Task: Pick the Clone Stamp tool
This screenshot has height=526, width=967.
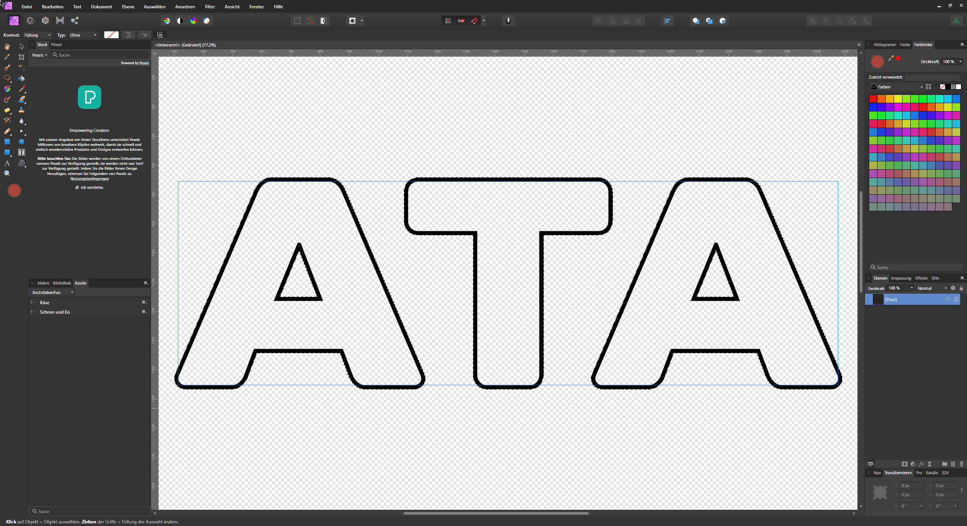Action: click(22, 110)
